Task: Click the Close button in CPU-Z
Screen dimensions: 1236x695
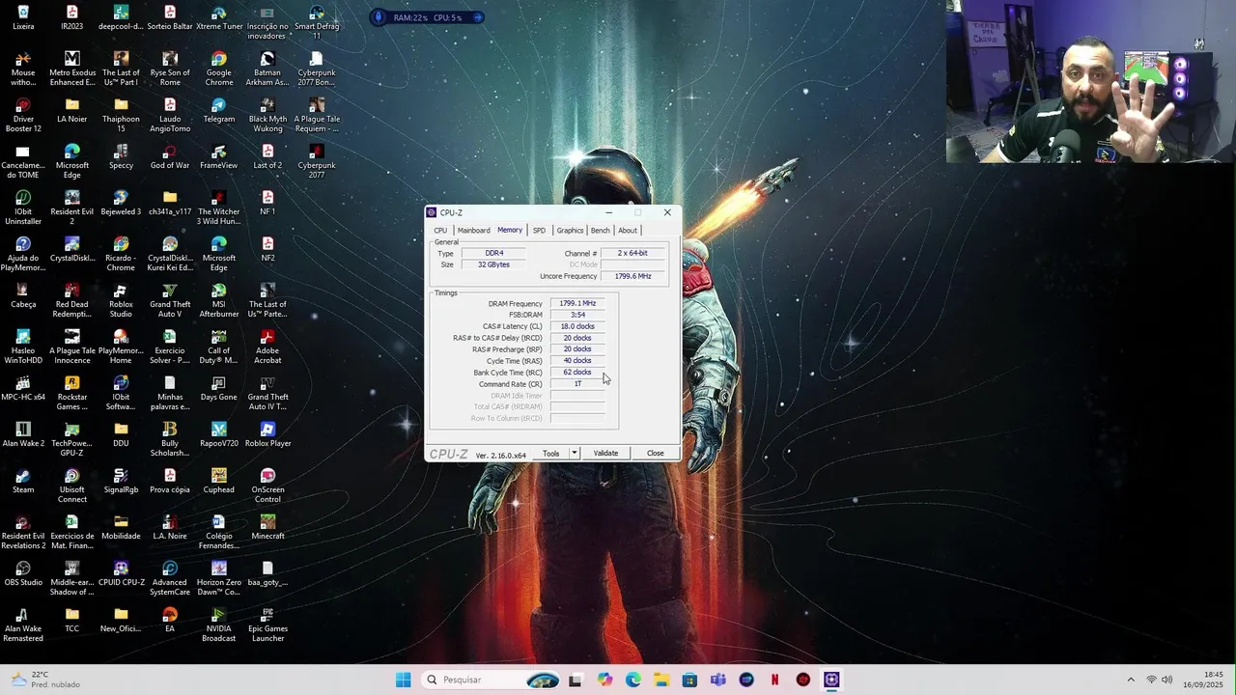Action: coord(656,454)
